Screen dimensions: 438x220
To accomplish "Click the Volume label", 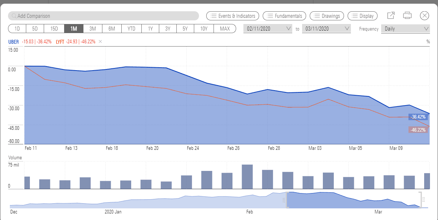I will coord(15,158).
